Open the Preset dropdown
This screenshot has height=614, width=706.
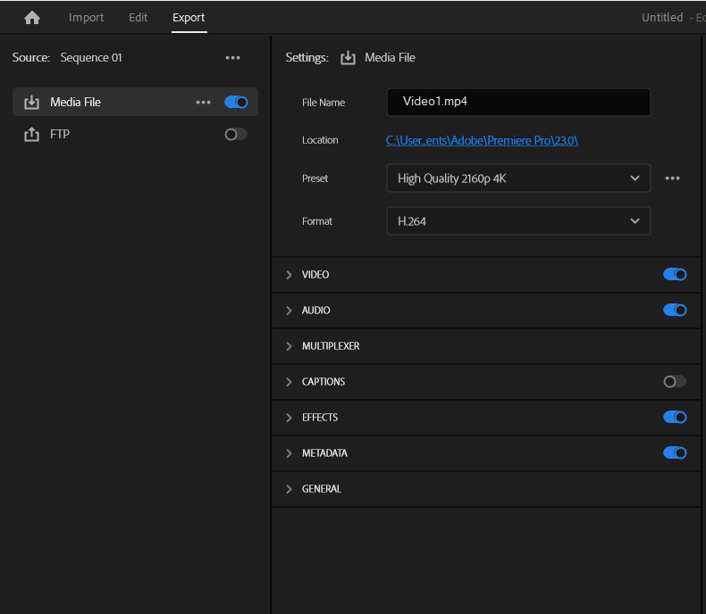click(518, 178)
